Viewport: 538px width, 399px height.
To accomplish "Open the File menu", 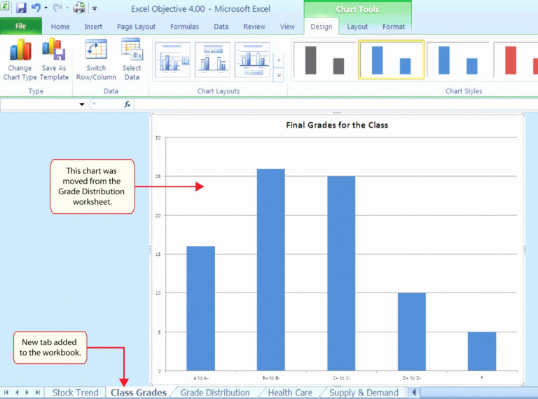I will pos(20,27).
